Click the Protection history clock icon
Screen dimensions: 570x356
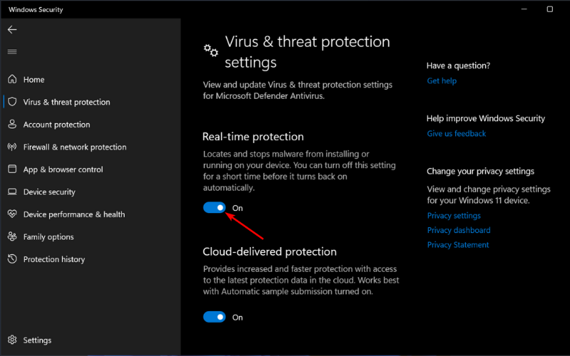click(x=12, y=259)
